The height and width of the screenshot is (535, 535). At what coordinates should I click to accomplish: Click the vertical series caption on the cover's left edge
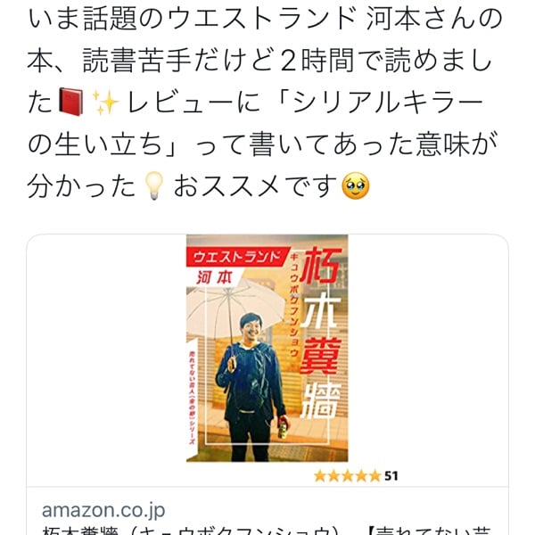coord(192,398)
